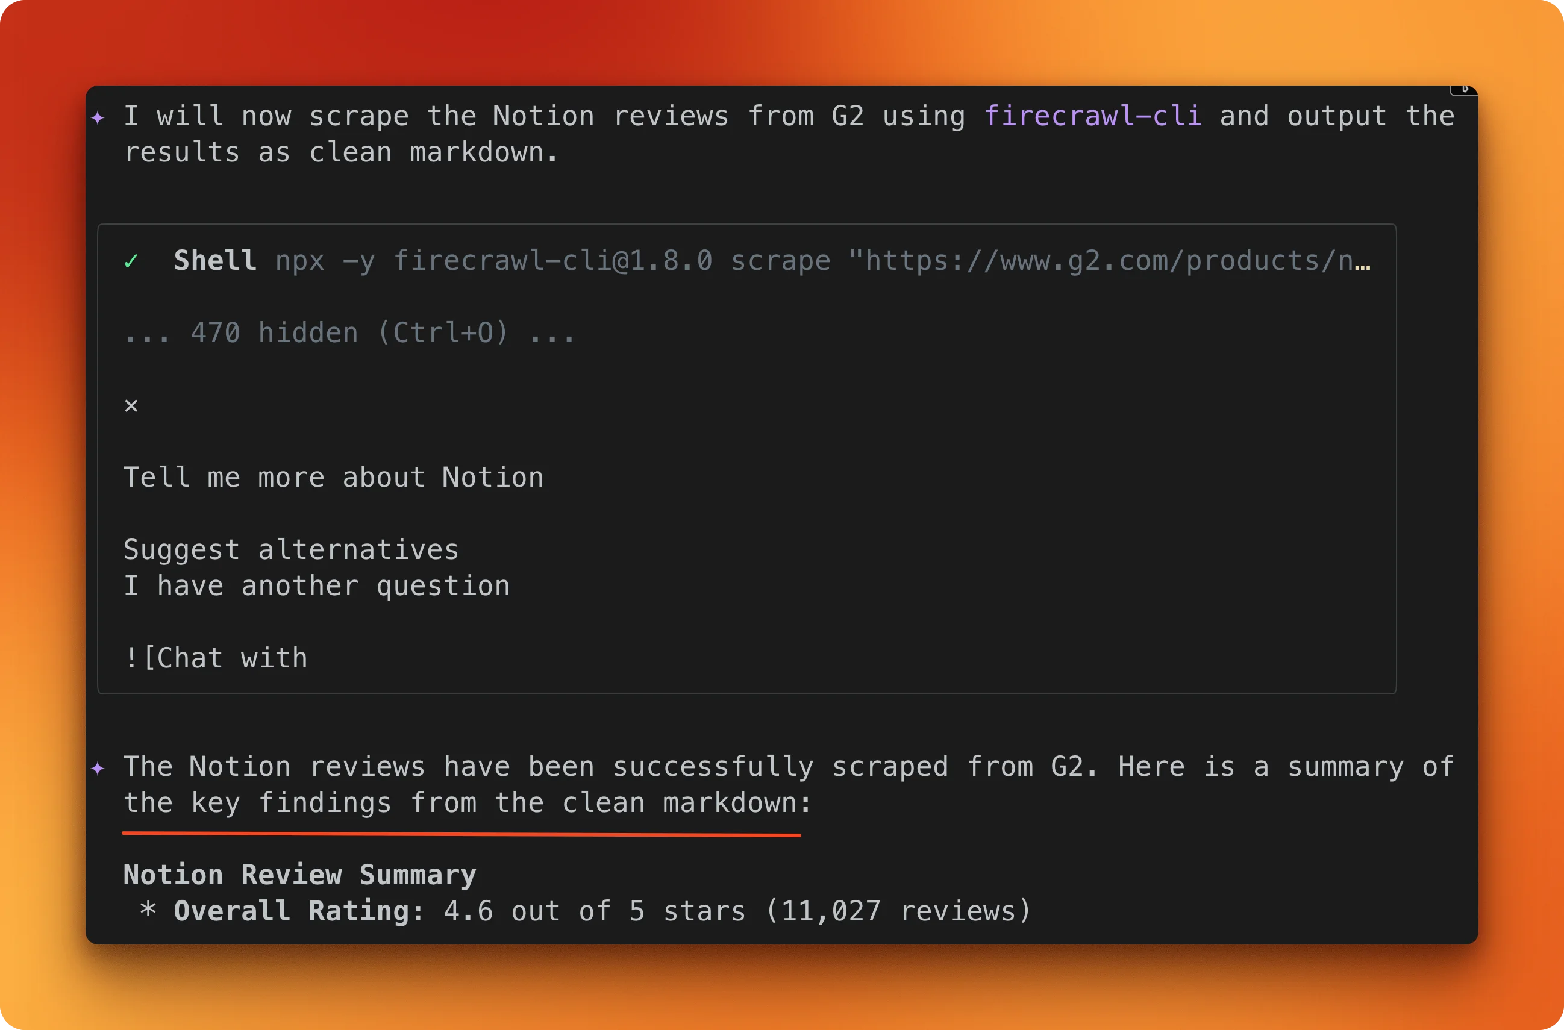Image resolution: width=1564 pixels, height=1030 pixels.
Task: Toggle the completed state of the Shell command
Action: [x=131, y=261]
